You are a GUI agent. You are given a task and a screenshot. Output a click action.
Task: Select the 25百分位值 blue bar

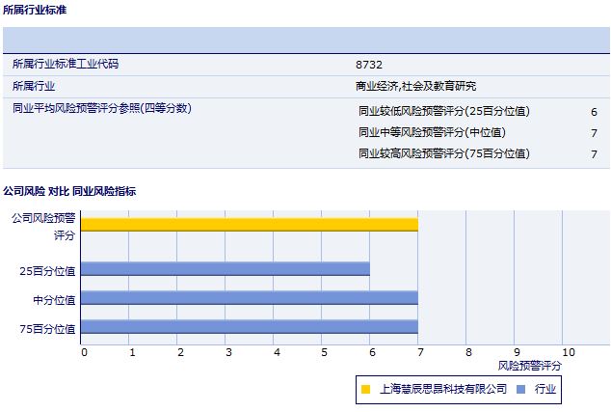(x=226, y=269)
